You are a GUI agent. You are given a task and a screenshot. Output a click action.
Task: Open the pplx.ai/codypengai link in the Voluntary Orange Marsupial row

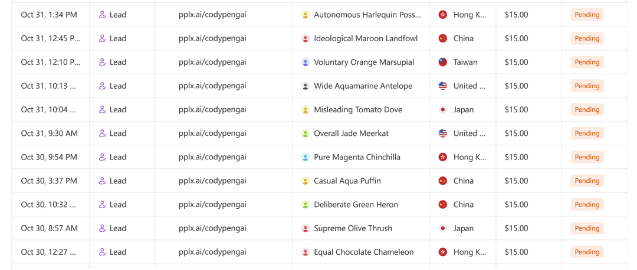pos(212,62)
